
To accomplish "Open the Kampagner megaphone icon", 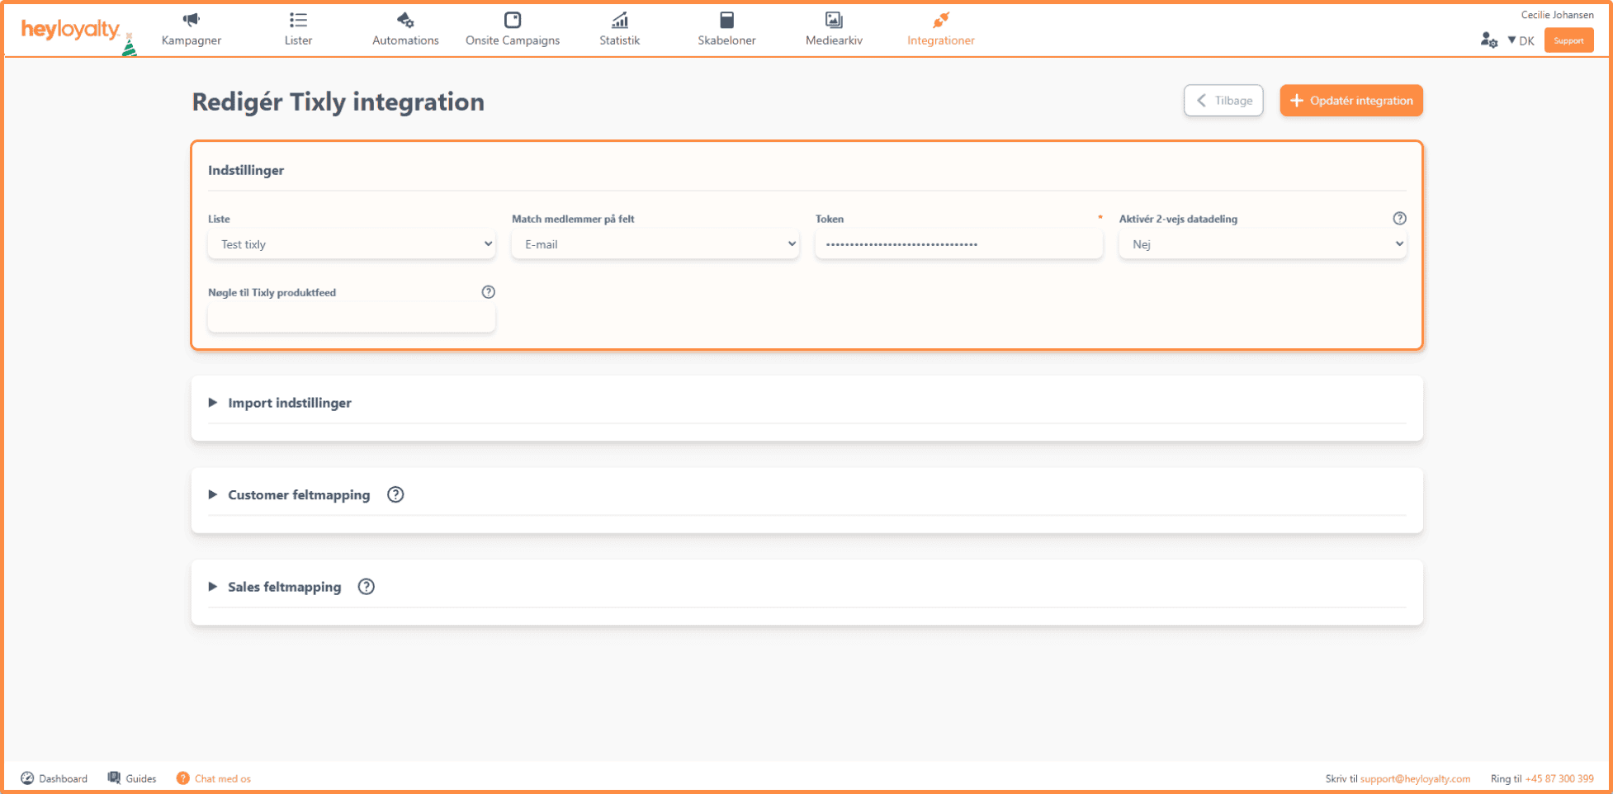I will 191,20.
